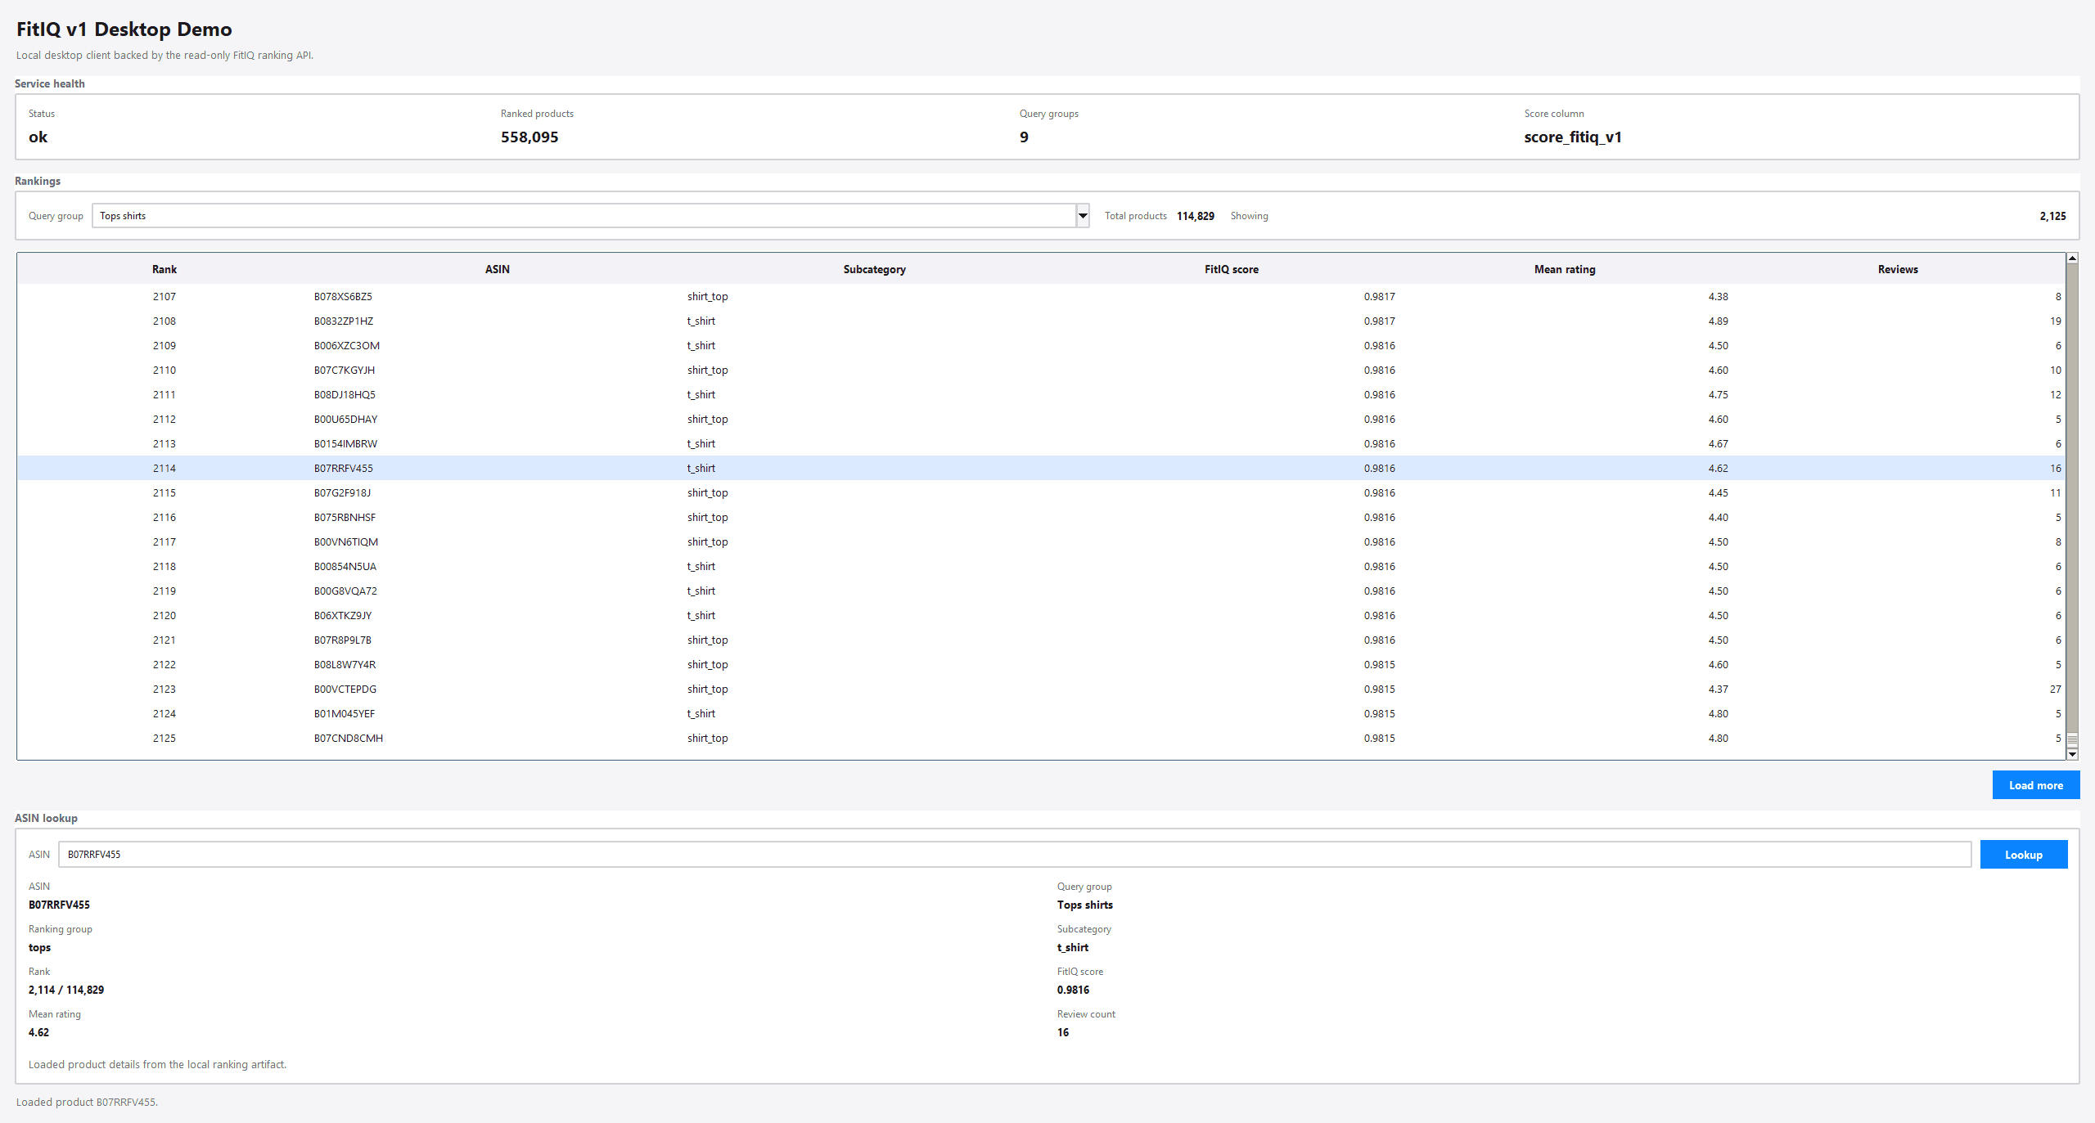Select row with ASIN B006XZC3OM
The width and height of the screenshot is (2095, 1123).
click(x=1041, y=345)
